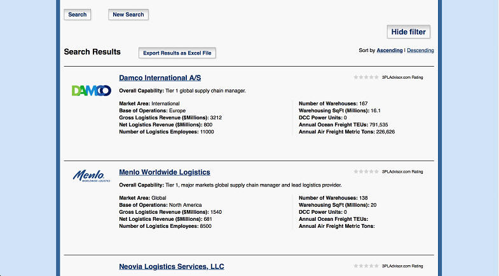
Task: Click the Menlo company logo
Action: [x=92, y=176]
